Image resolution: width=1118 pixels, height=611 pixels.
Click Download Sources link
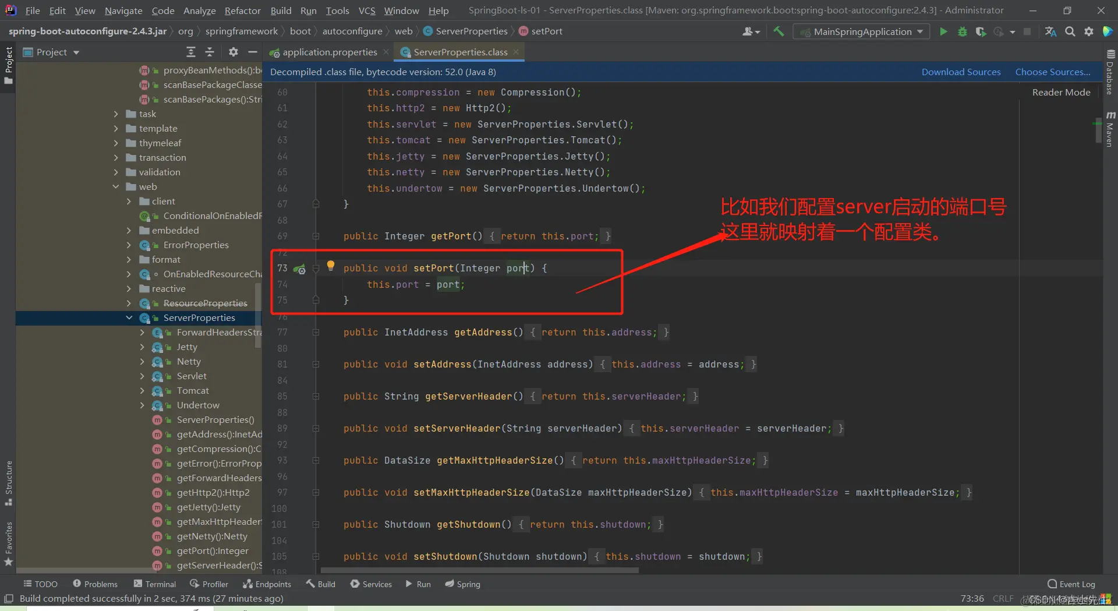[961, 72]
